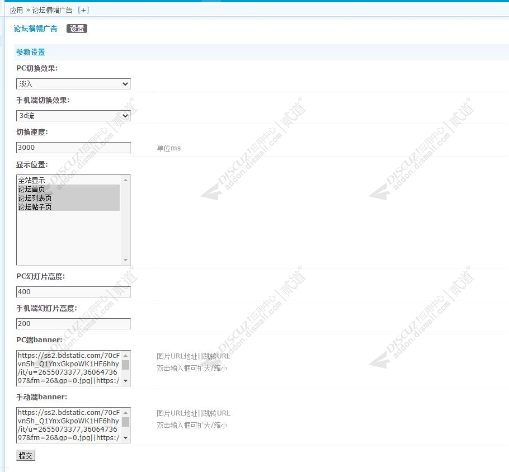Click the PC端banner textarea scroll up arrow

126,356
